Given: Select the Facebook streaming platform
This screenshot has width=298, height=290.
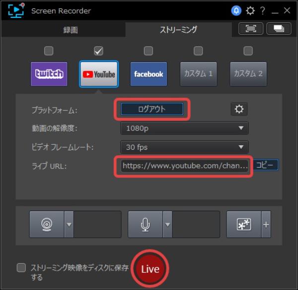Looking at the screenshot, I should [x=149, y=74].
